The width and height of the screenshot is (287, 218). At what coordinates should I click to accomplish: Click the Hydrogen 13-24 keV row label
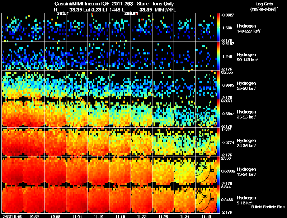[x=246, y=171]
